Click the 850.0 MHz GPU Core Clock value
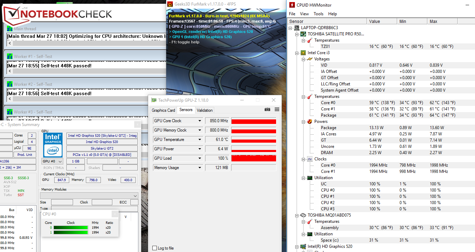The height and width of the screenshot is (252, 475). point(217,121)
